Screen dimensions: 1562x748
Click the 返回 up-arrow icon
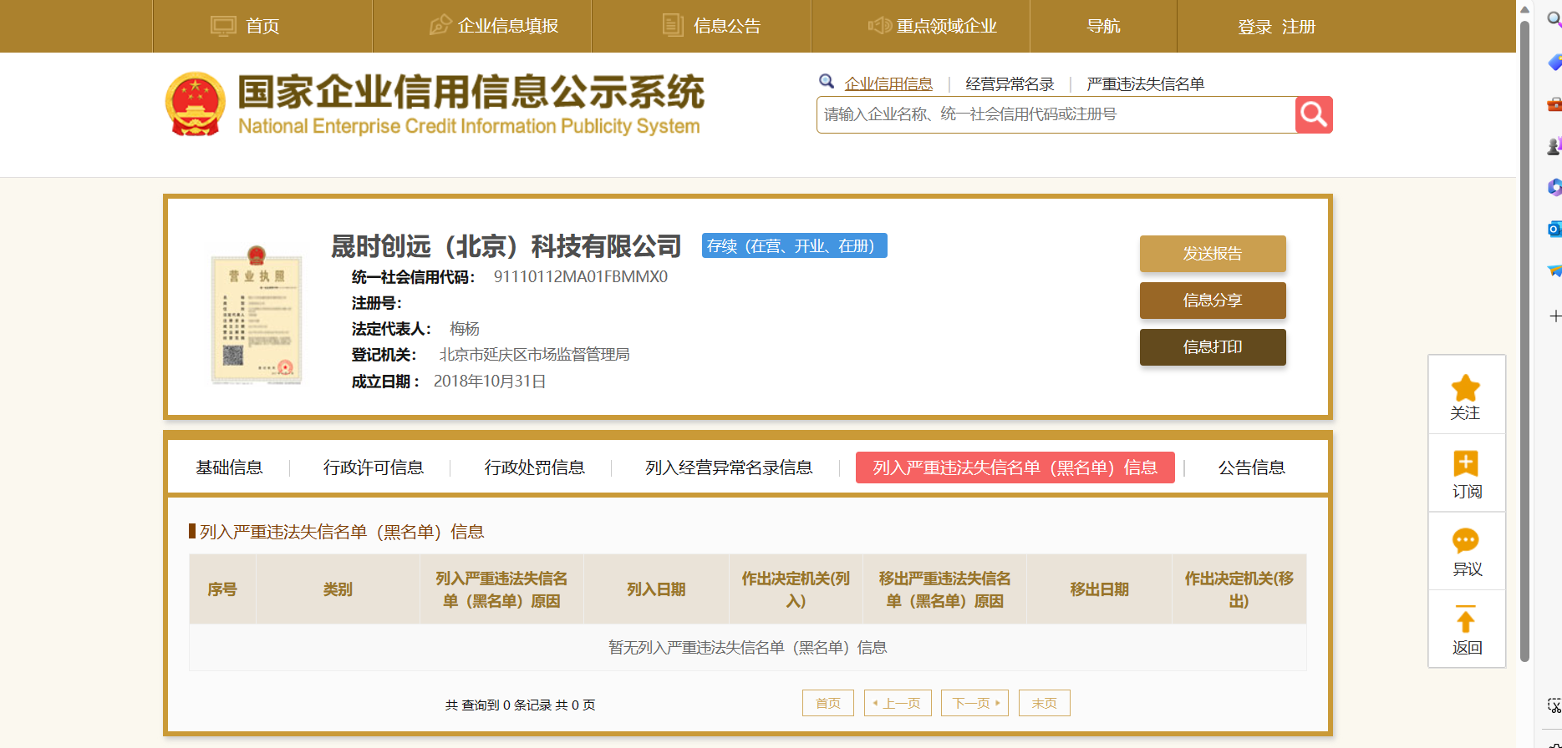click(x=1466, y=619)
